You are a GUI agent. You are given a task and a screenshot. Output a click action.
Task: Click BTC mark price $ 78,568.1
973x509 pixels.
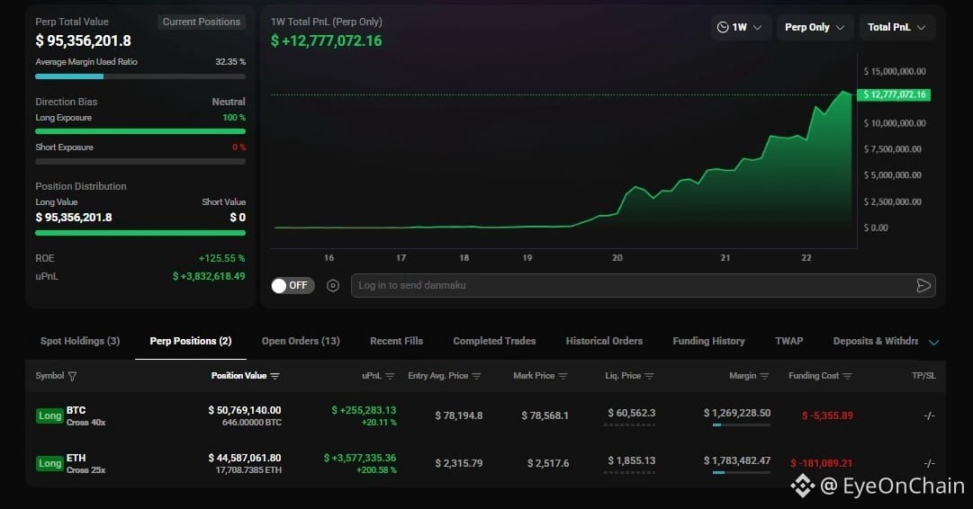coord(545,416)
